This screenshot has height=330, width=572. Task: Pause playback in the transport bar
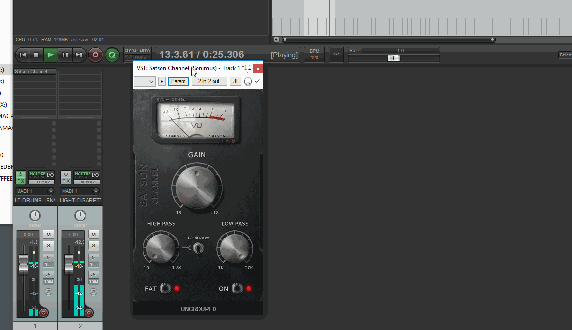coord(65,55)
